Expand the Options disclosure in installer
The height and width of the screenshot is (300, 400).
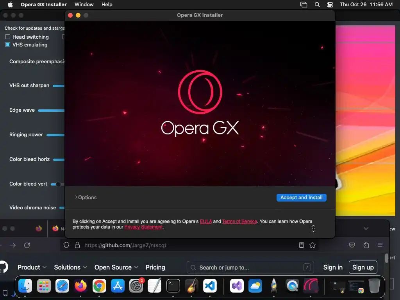[86, 197]
